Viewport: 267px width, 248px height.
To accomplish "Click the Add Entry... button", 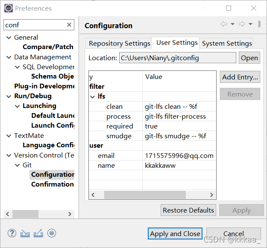I will [x=240, y=77].
